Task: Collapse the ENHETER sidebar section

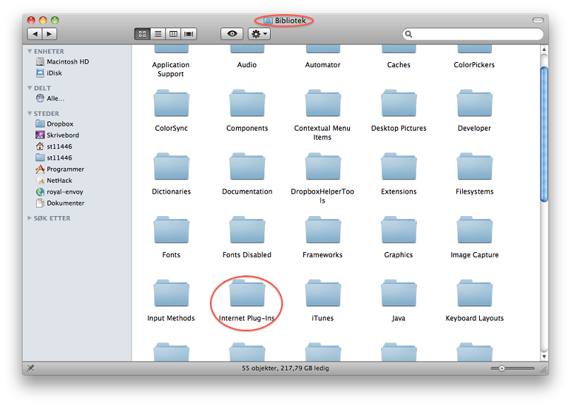Action: click(x=30, y=52)
